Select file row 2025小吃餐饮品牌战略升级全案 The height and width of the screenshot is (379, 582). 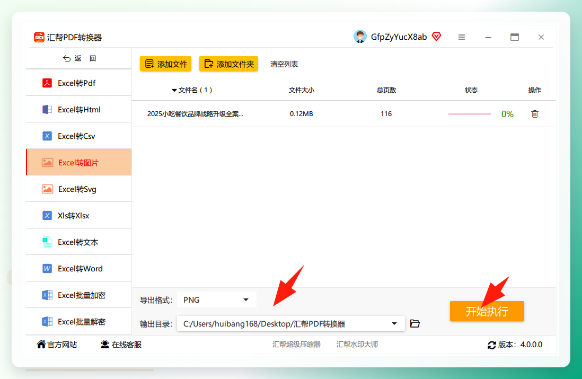coord(343,114)
